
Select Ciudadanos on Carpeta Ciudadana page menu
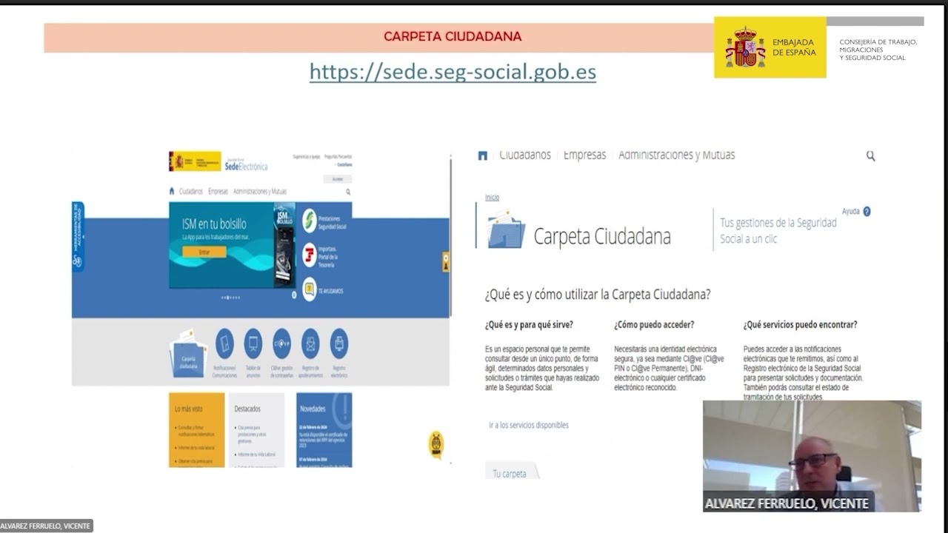pos(525,155)
